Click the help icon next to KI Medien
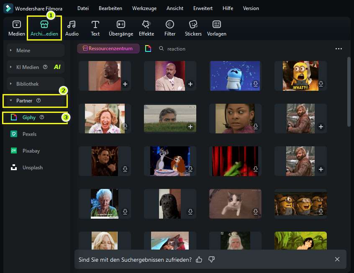The height and width of the screenshot is (273, 354). [x=45, y=67]
